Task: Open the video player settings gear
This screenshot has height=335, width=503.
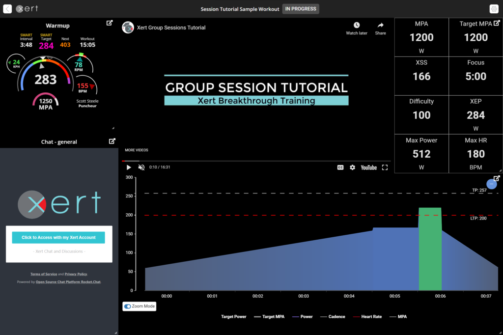Action: 352,167
